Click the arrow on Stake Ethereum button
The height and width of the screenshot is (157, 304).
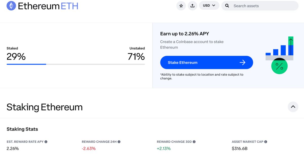[x=242, y=62]
